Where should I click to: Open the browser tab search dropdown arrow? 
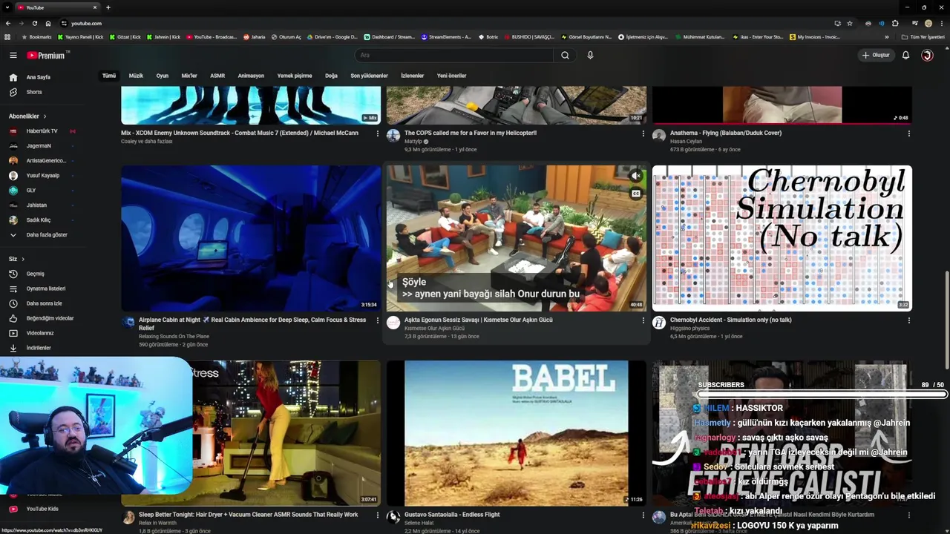coord(7,7)
